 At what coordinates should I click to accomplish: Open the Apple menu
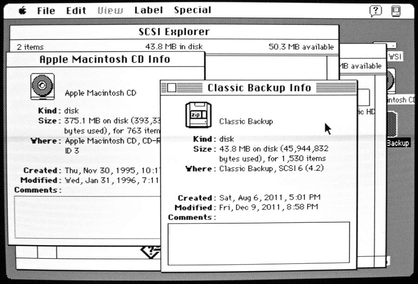(x=22, y=11)
